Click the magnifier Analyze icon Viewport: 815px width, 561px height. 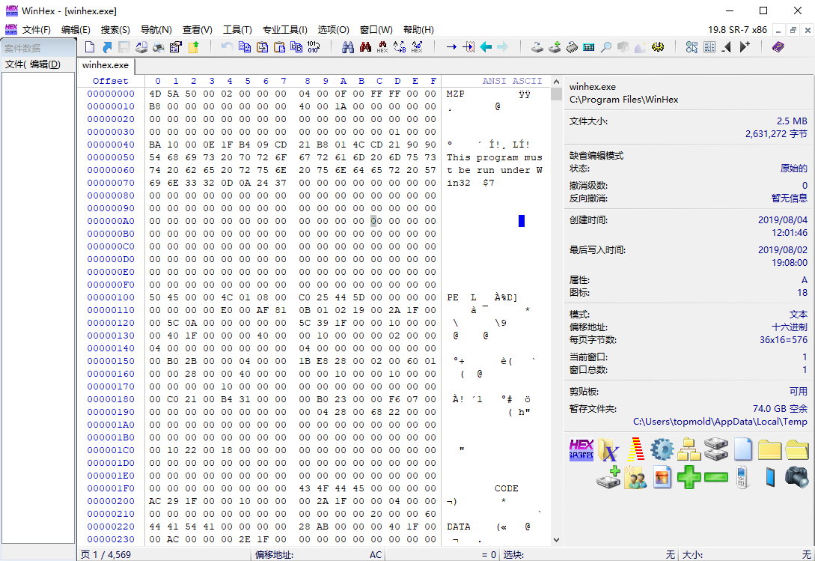(x=606, y=47)
